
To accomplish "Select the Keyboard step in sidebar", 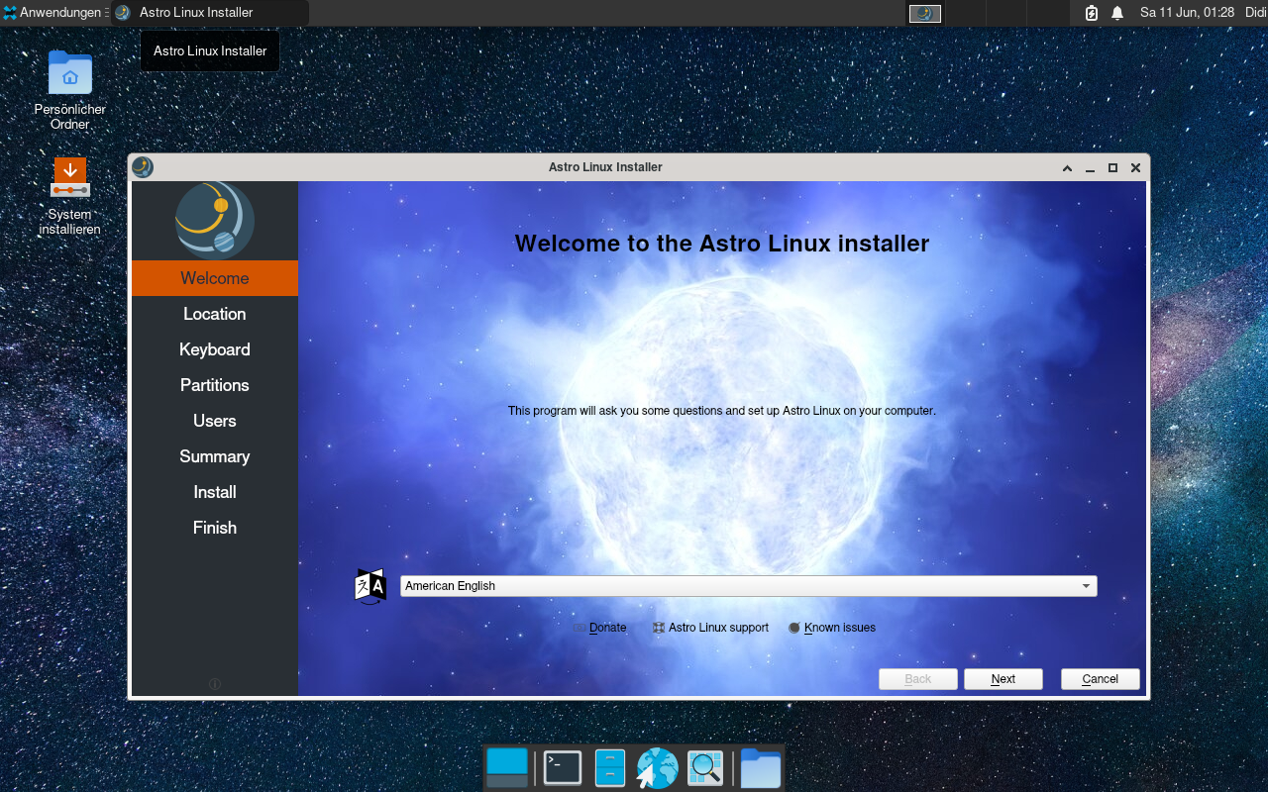I will (x=215, y=349).
